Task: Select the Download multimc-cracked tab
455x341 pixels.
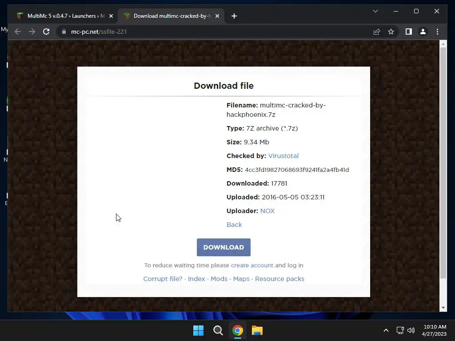Action: pyautogui.click(x=171, y=16)
